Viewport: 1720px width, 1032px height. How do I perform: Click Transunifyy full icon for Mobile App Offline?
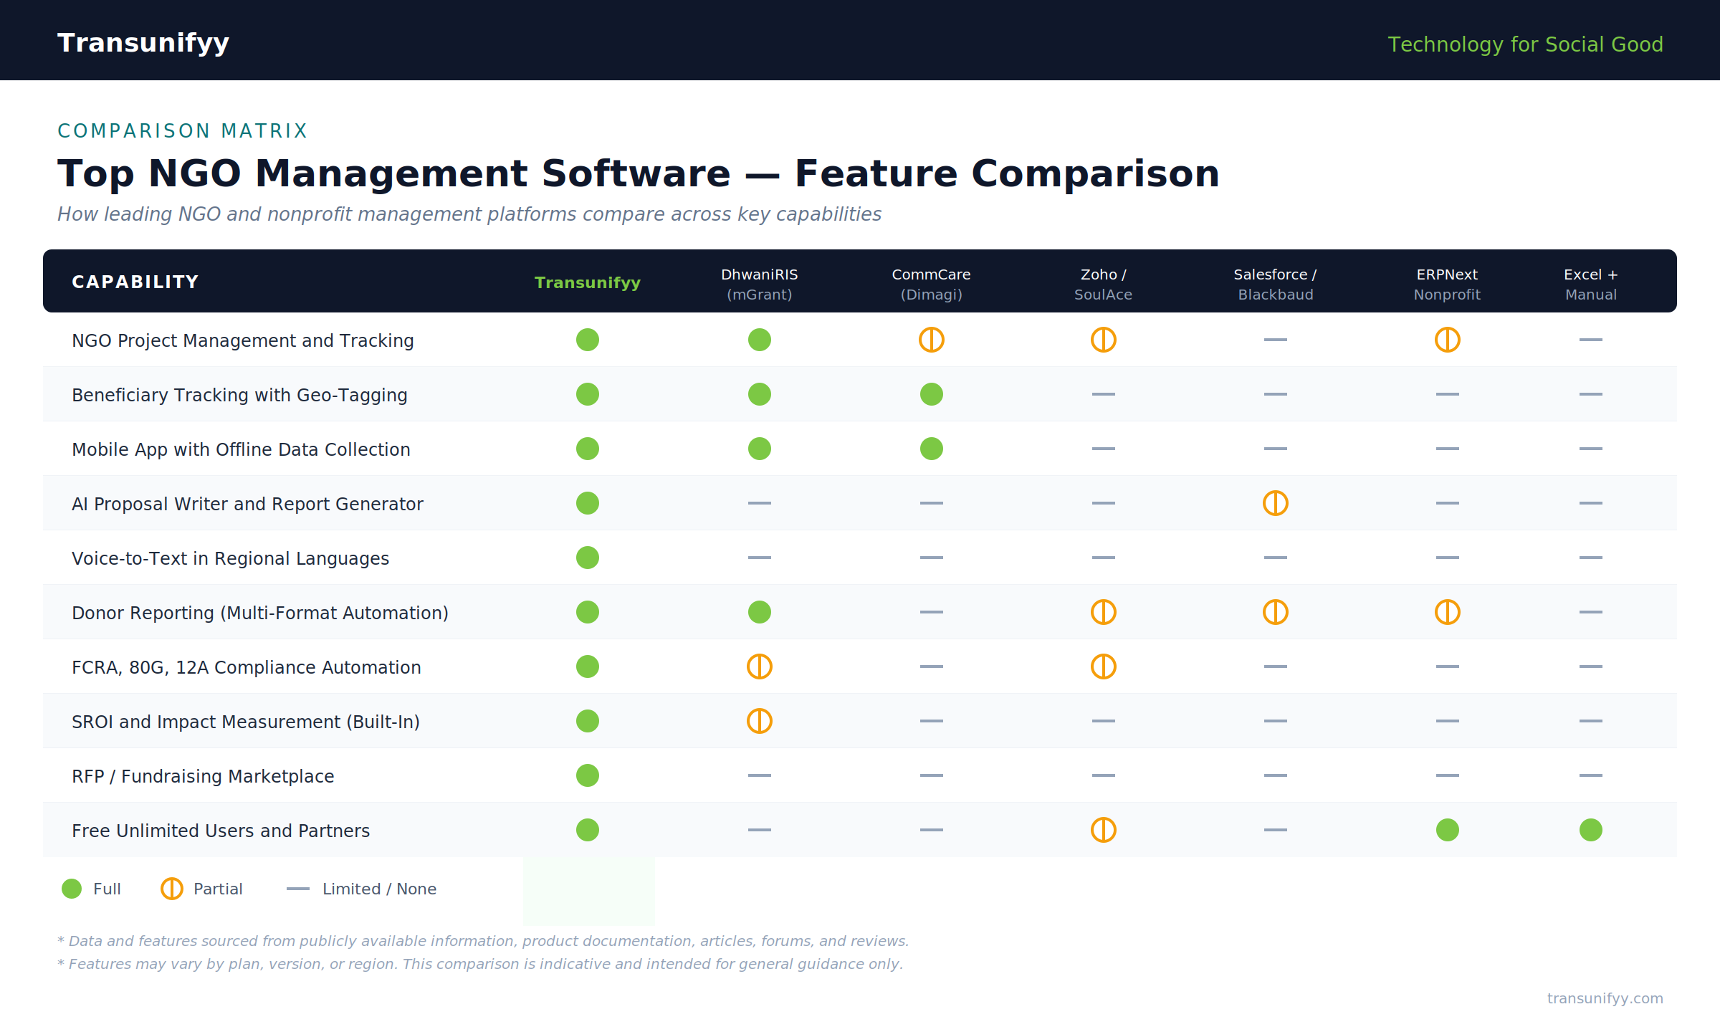(588, 449)
